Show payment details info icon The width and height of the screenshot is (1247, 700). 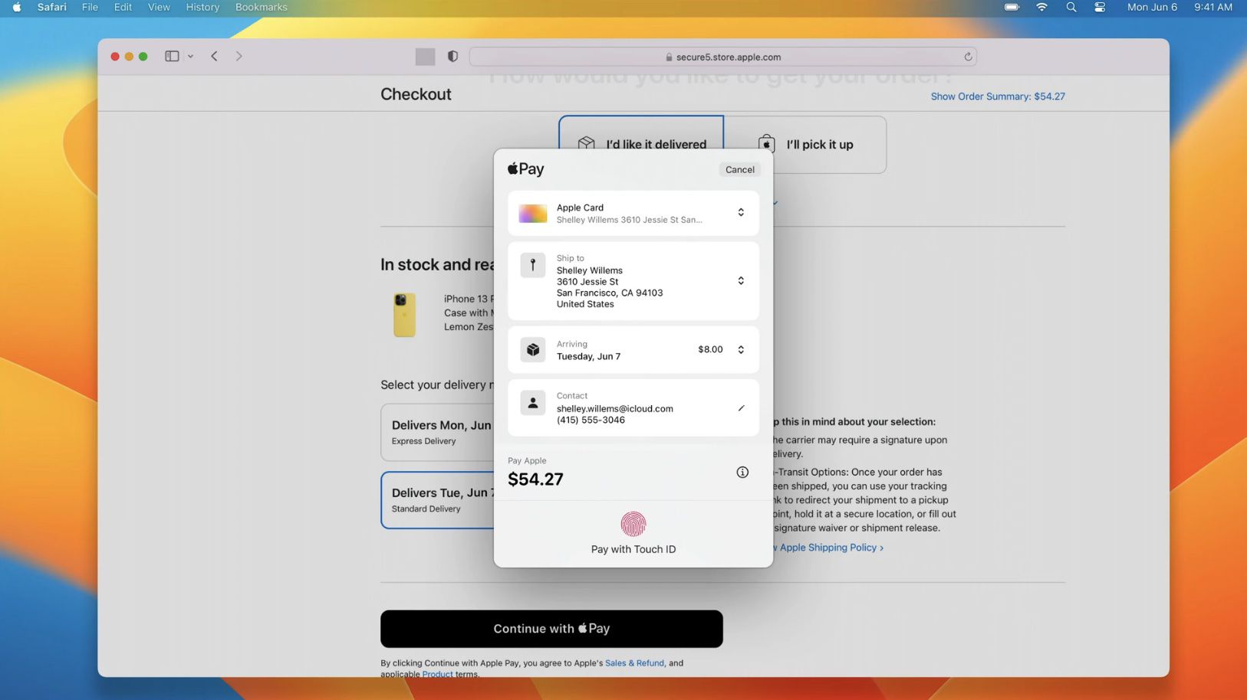pyautogui.click(x=742, y=473)
